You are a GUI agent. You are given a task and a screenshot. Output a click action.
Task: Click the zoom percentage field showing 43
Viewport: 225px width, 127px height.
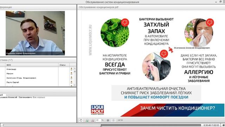coord(98,120)
